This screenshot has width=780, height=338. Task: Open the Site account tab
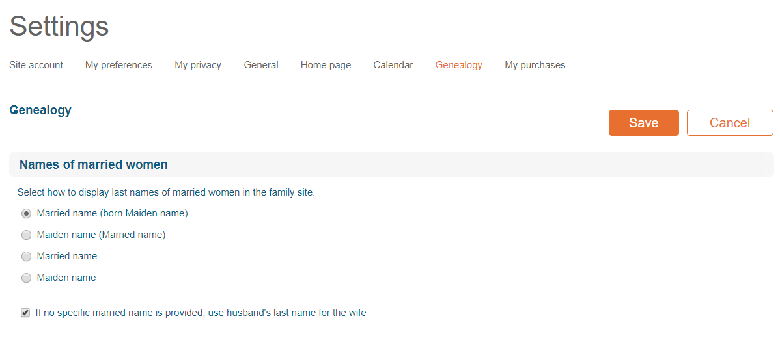click(36, 65)
